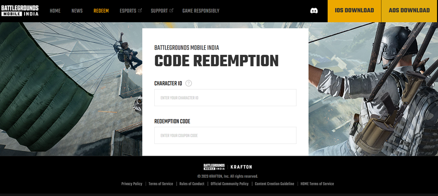Open the Game Responsibly page

click(201, 11)
